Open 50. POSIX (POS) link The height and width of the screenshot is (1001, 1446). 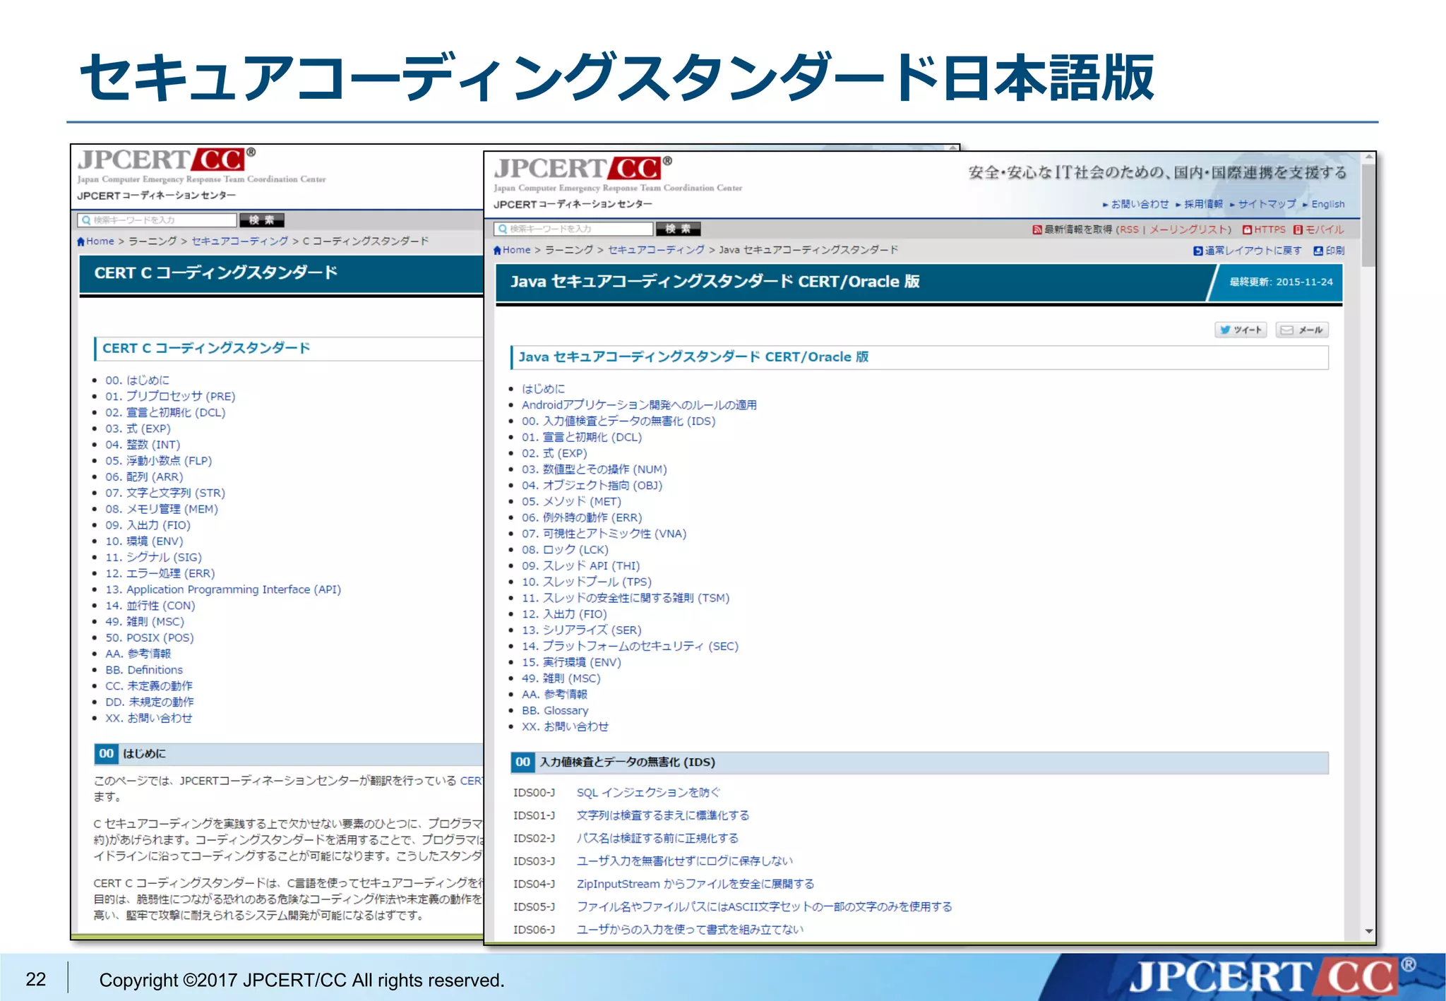click(150, 638)
